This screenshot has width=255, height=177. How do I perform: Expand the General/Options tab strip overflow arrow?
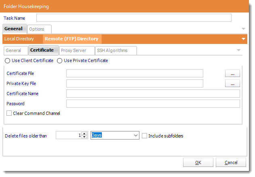point(243,29)
